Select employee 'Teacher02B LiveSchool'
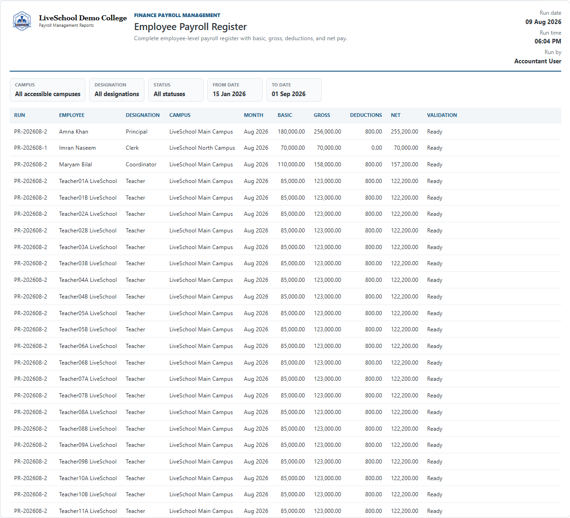The width and height of the screenshot is (570, 518). [x=88, y=231]
